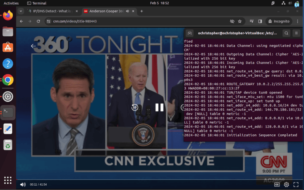
Task: Go forward using Chrome's forward arrow
Action: (30, 21)
